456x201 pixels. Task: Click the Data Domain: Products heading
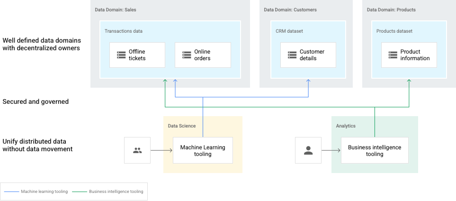[x=391, y=9]
